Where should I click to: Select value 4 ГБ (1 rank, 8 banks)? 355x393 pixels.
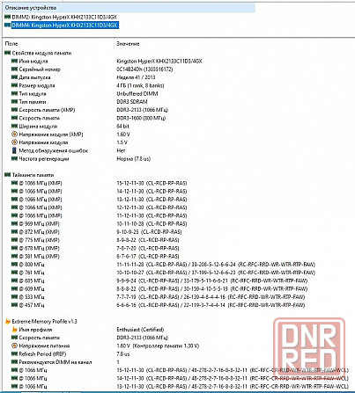pos(140,85)
